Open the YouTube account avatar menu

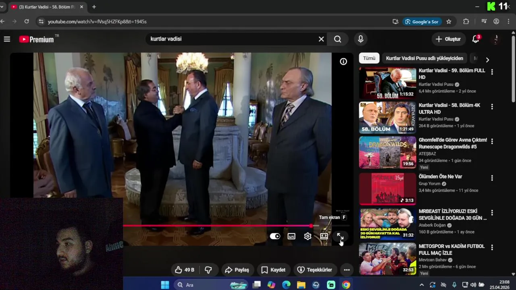pyautogui.click(x=496, y=39)
